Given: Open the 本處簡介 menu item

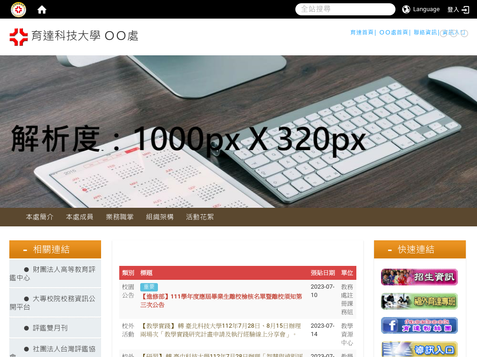Looking at the screenshot, I should [40, 217].
